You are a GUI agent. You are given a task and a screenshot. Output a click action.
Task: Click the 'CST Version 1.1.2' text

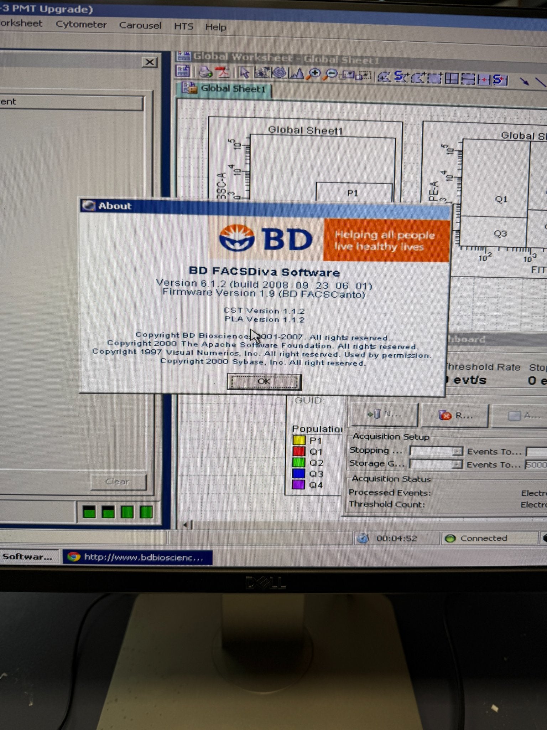[x=264, y=311]
